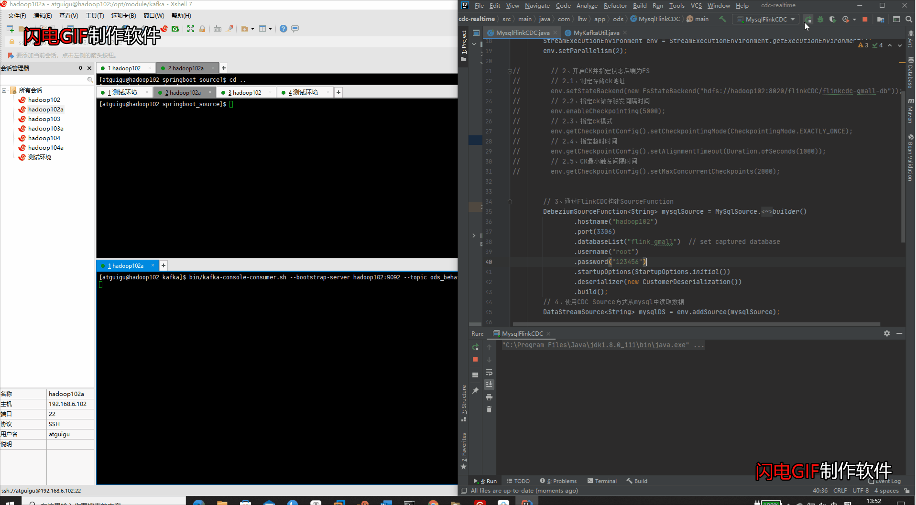Clear all Run console output with trash icon
This screenshot has width=916, height=505.
coord(489,409)
